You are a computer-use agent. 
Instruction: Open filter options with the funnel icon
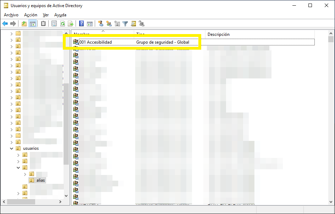tap(125, 23)
